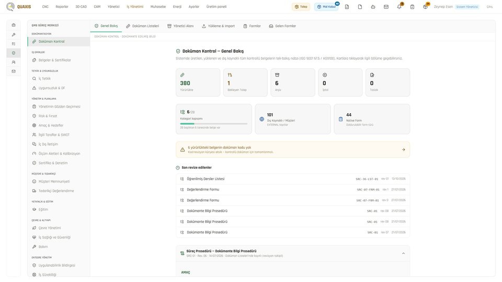The image size is (502, 282).
Task: Open the 101 Dış Kaynaklı / Müşteri card
Action: 293,119
